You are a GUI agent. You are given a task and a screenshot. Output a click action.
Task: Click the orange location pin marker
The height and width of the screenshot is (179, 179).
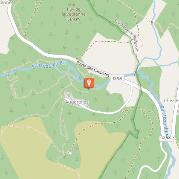click(x=89, y=83)
